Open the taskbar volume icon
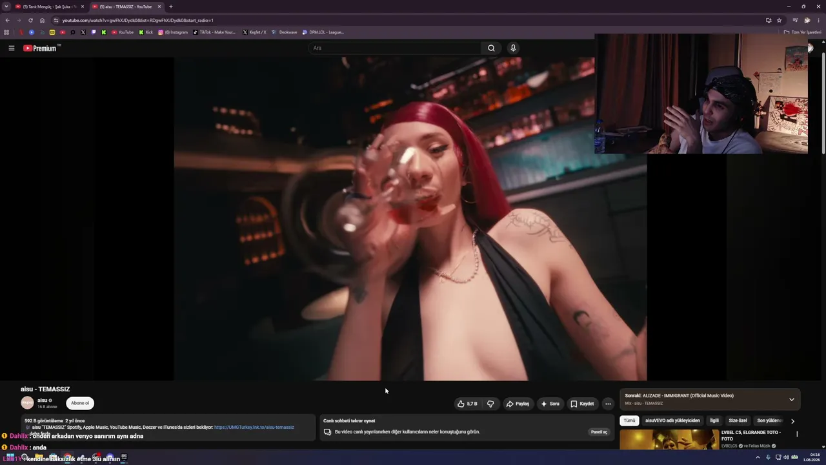Image resolution: width=826 pixels, height=465 pixels. [x=786, y=458]
